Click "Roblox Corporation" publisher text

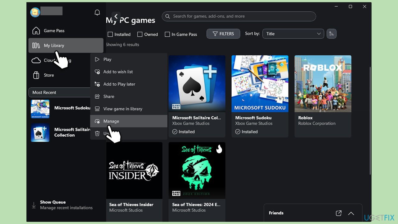317,124
